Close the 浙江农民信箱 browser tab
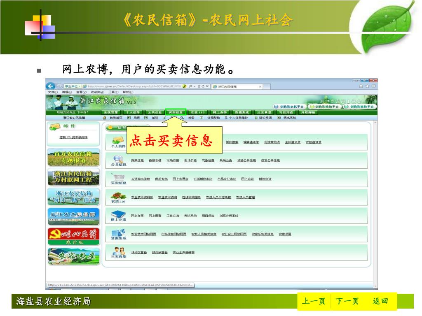Image resolution: width=422 pixels, height=316 pixels. pyautogui.click(x=260, y=86)
